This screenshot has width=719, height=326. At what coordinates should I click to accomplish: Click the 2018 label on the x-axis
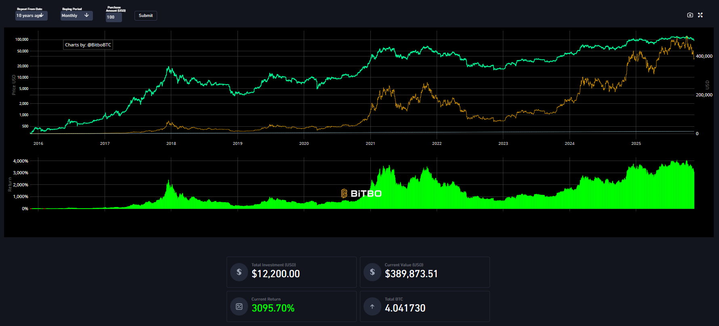(x=171, y=144)
